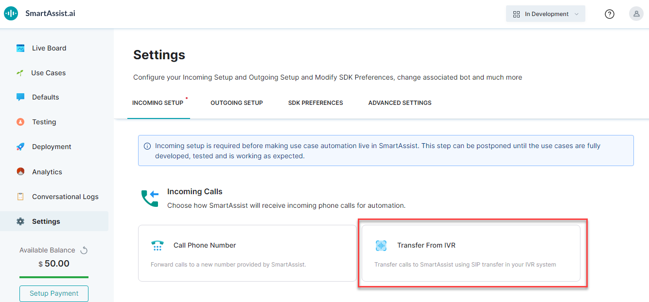
Task: Open the Defaults chat bubble icon
Action: coord(20,97)
